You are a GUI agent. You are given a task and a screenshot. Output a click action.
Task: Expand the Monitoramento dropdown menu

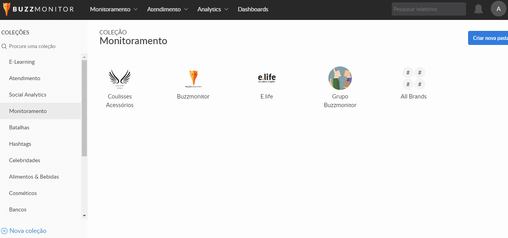tap(113, 9)
